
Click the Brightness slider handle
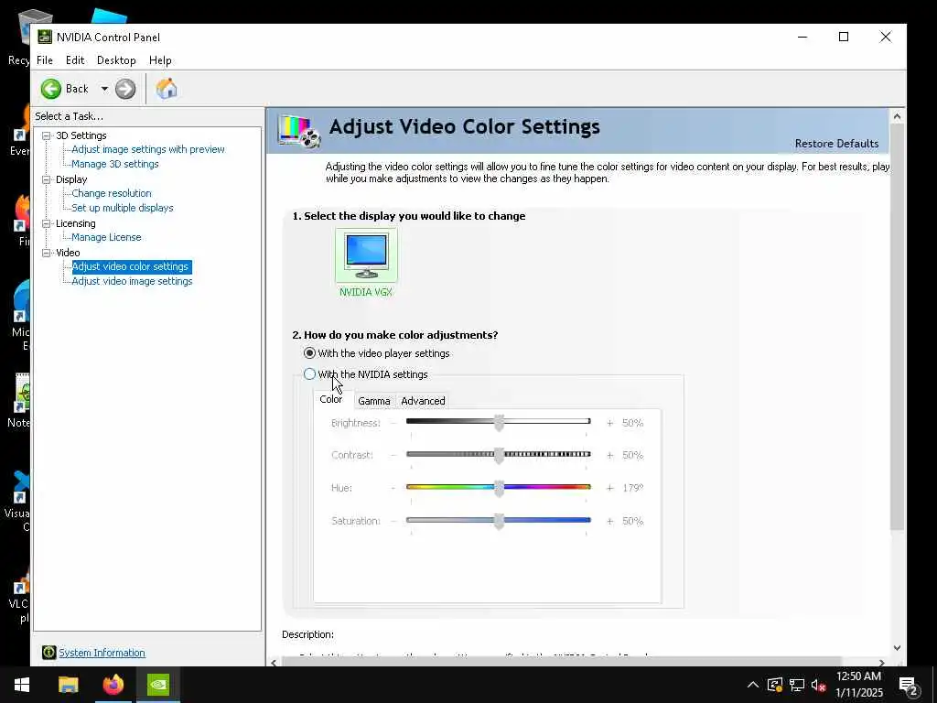click(x=500, y=423)
